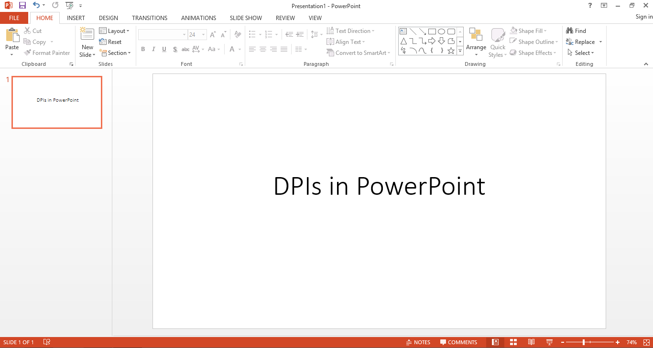653x348 pixels.
Task: Increase font size with the large A
Action: [x=213, y=35]
